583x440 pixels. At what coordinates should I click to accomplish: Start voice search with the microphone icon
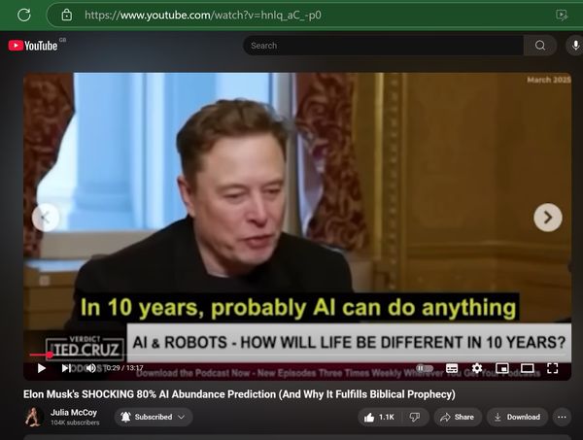(x=575, y=46)
